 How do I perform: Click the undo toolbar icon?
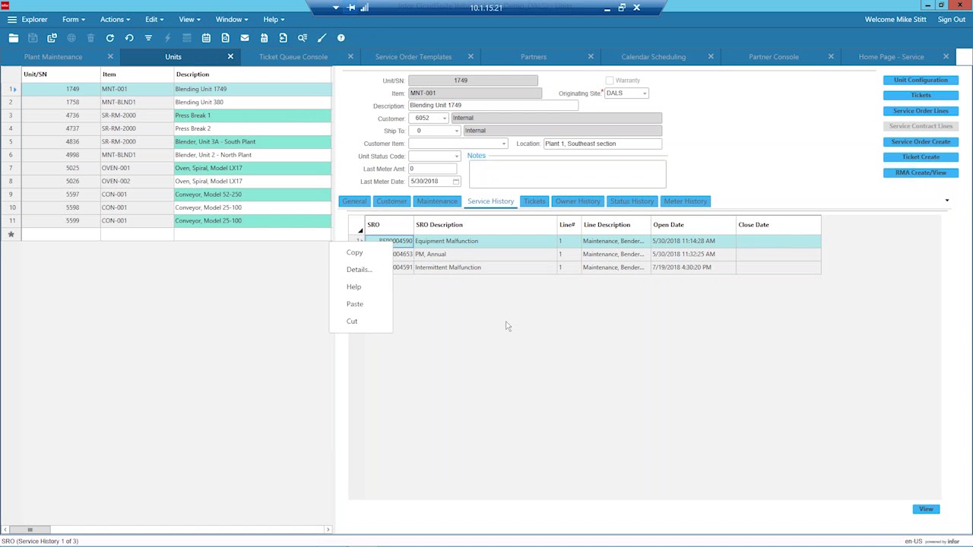coord(129,38)
